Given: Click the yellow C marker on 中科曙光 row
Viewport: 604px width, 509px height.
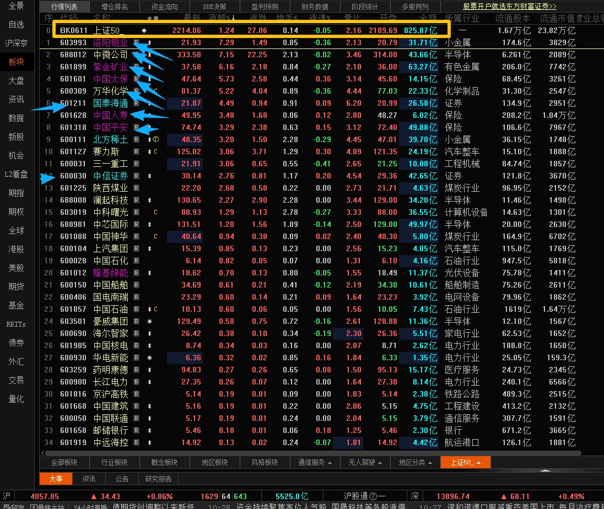Looking at the screenshot, I should coord(155,212).
